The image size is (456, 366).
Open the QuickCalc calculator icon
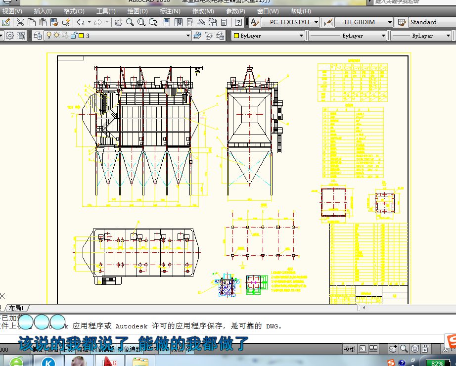tap(223, 22)
